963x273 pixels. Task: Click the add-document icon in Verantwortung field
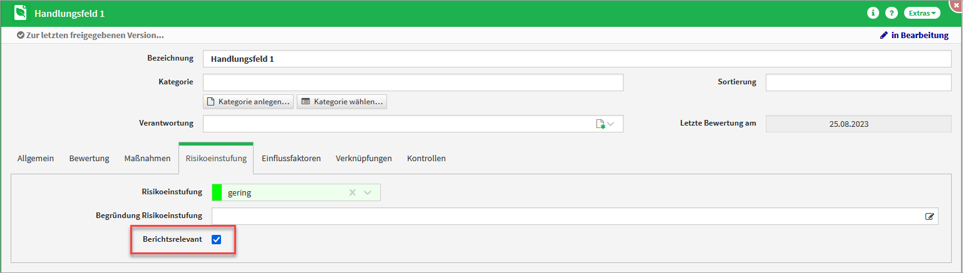600,124
